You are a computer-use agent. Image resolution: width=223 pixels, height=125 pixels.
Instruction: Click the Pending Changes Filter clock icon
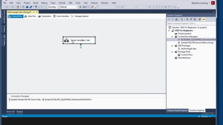pos(182,19)
